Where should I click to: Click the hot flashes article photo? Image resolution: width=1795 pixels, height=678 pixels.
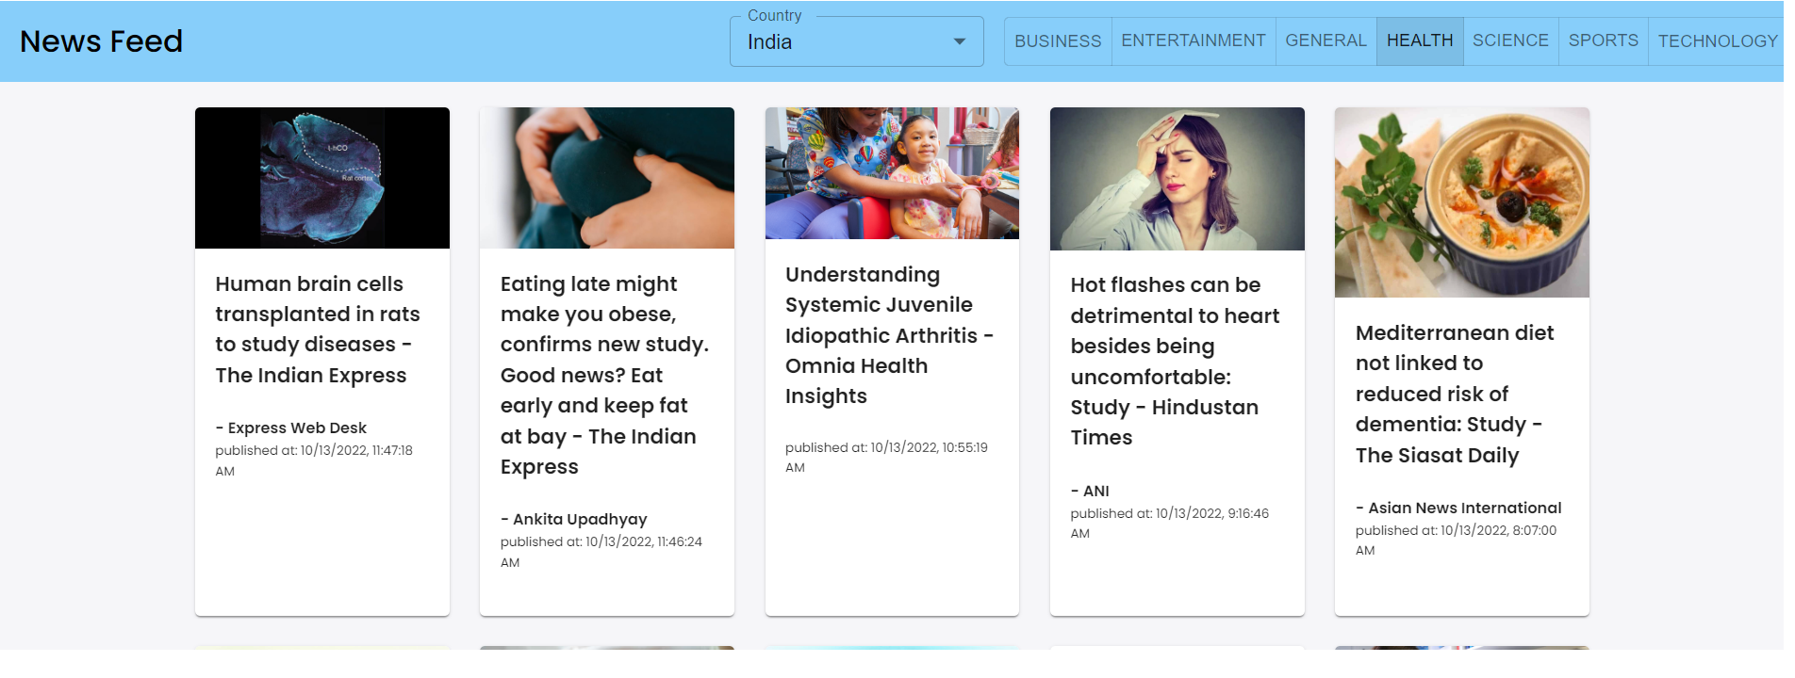pos(1177,179)
